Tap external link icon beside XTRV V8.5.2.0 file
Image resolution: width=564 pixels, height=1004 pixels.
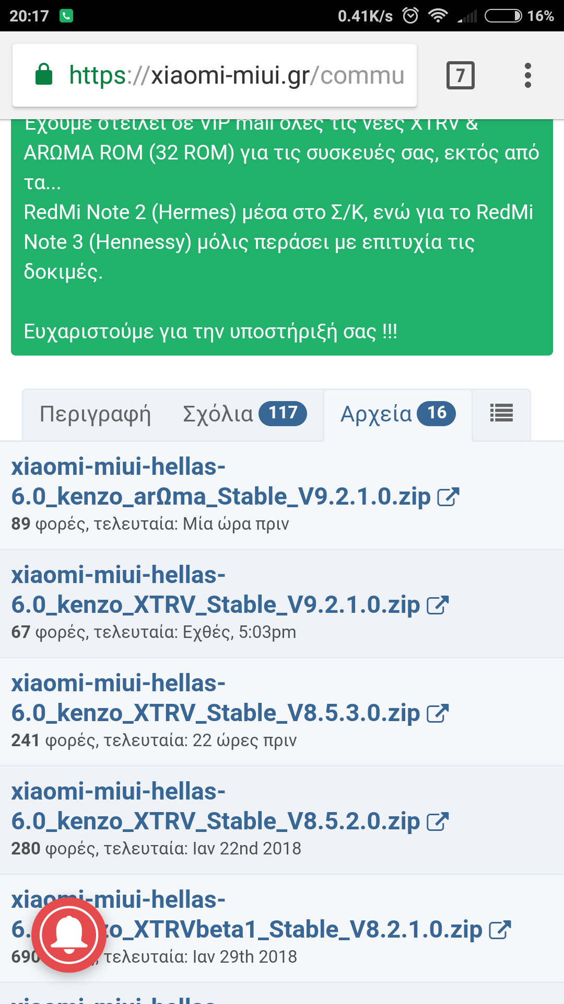(438, 822)
